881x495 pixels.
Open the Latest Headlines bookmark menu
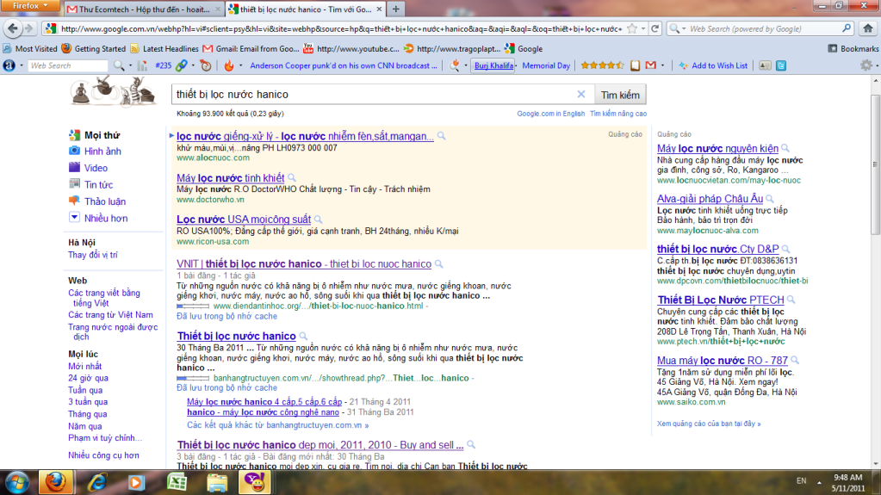[x=164, y=49]
